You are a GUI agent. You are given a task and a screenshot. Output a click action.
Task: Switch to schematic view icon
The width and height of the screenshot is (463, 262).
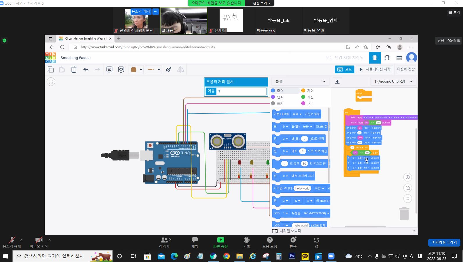[x=387, y=58]
